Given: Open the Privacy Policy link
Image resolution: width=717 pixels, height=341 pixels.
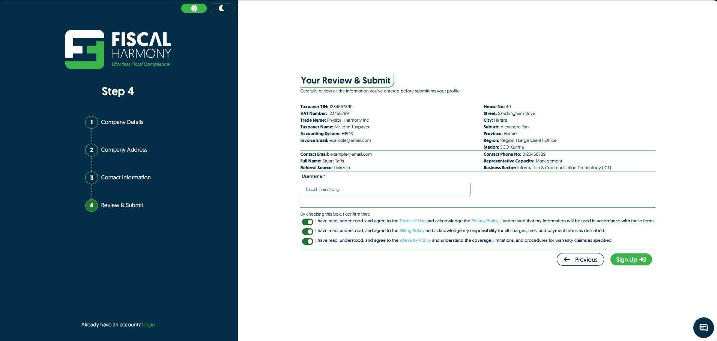Looking at the screenshot, I should [484, 221].
